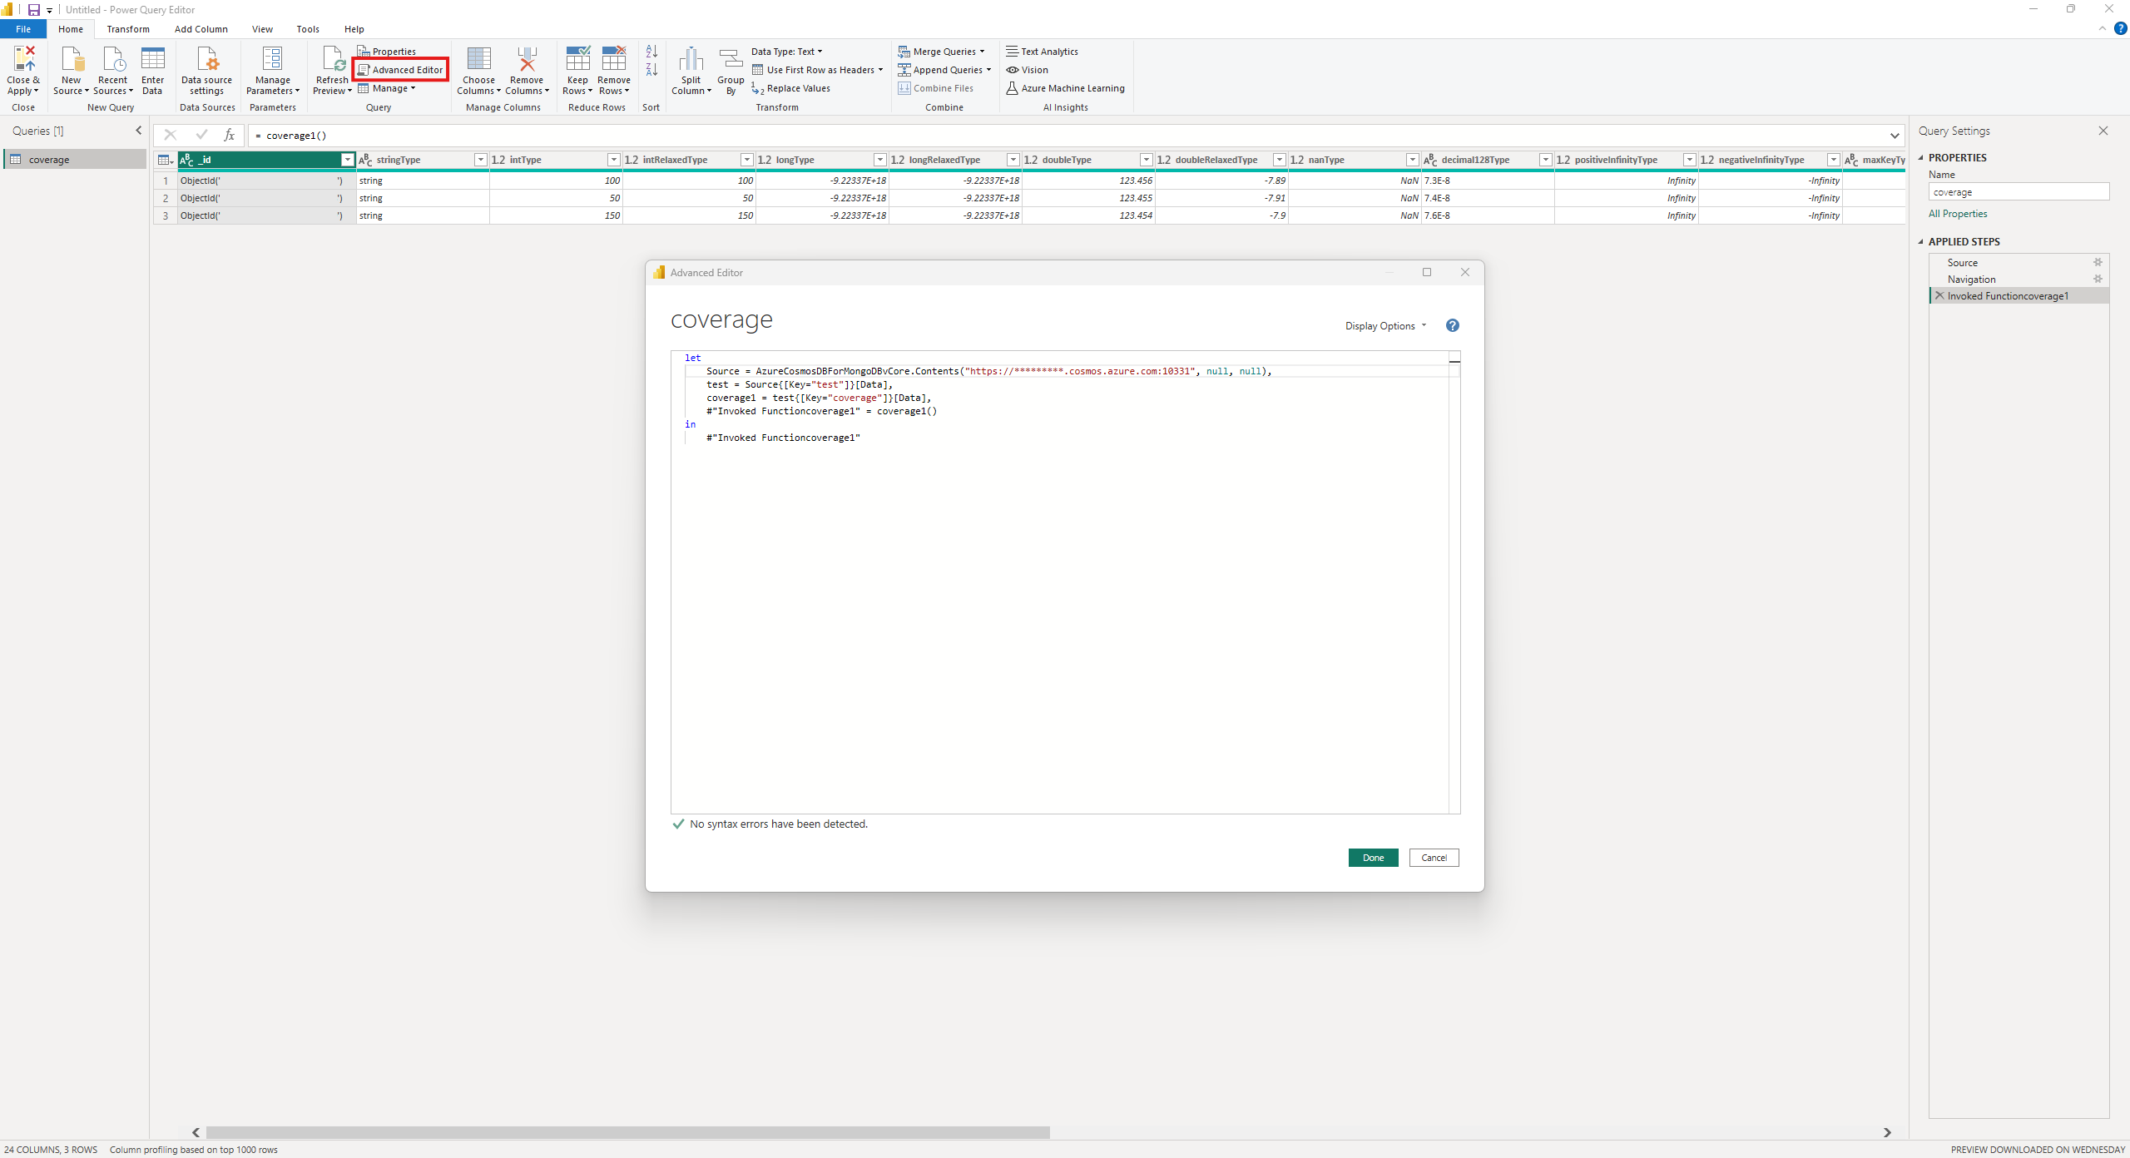Open the Add Column tab

201,29
